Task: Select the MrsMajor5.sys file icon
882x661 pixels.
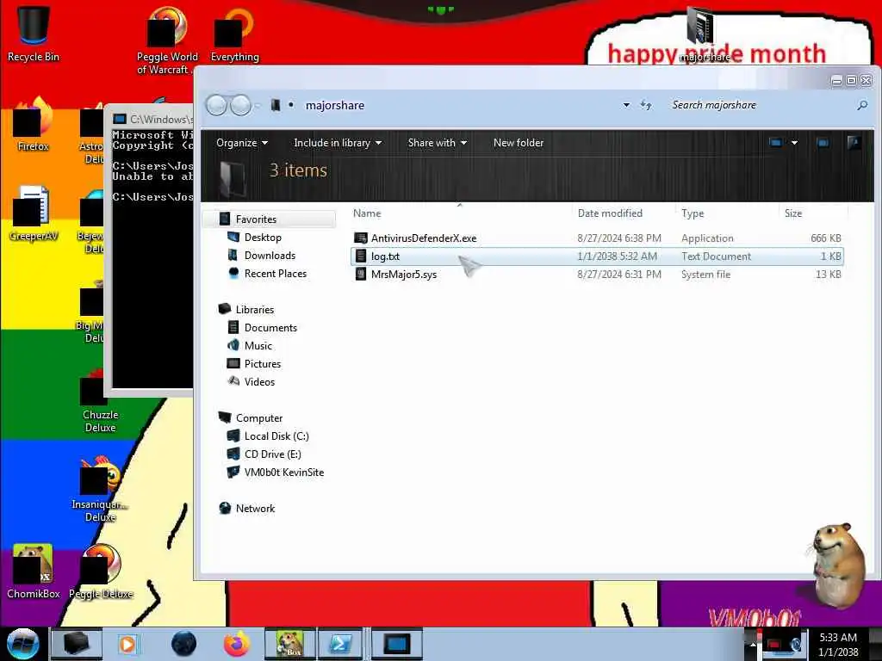Action: tap(361, 275)
